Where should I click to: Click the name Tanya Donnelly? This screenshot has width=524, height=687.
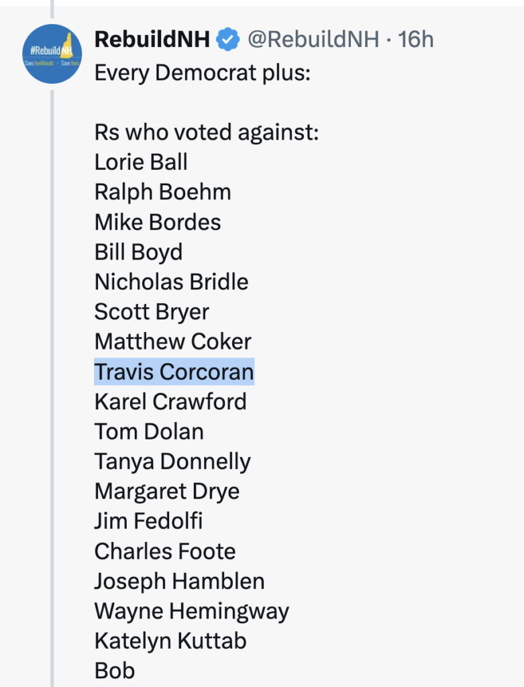pos(172,462)
